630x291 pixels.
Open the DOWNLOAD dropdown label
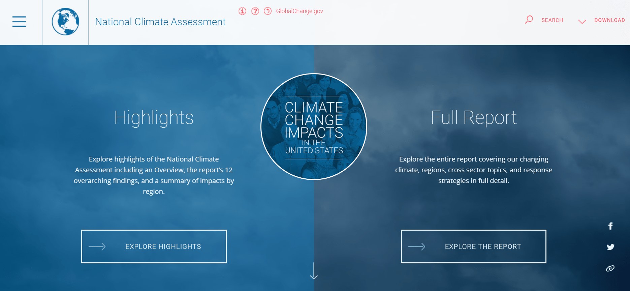(x=609, y=20)
